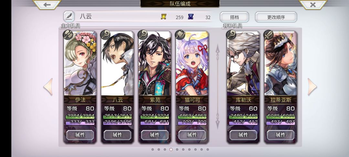
Task: Tap the sword weapon icon on 拉蒂亚斯's card
Action: point(269,35)
